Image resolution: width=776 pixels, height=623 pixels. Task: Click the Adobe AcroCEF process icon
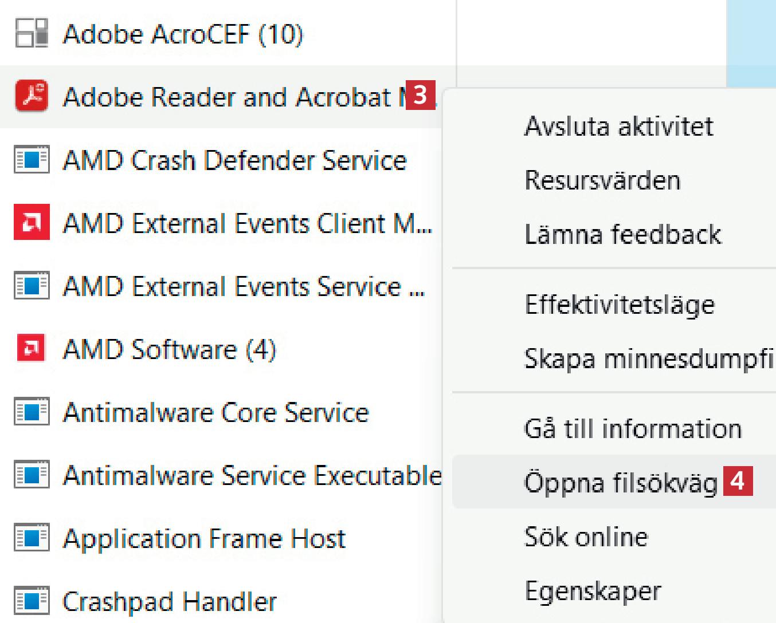coord(32,33)
